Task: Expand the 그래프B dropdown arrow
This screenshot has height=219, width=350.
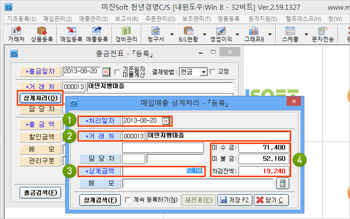Action: 270,34
